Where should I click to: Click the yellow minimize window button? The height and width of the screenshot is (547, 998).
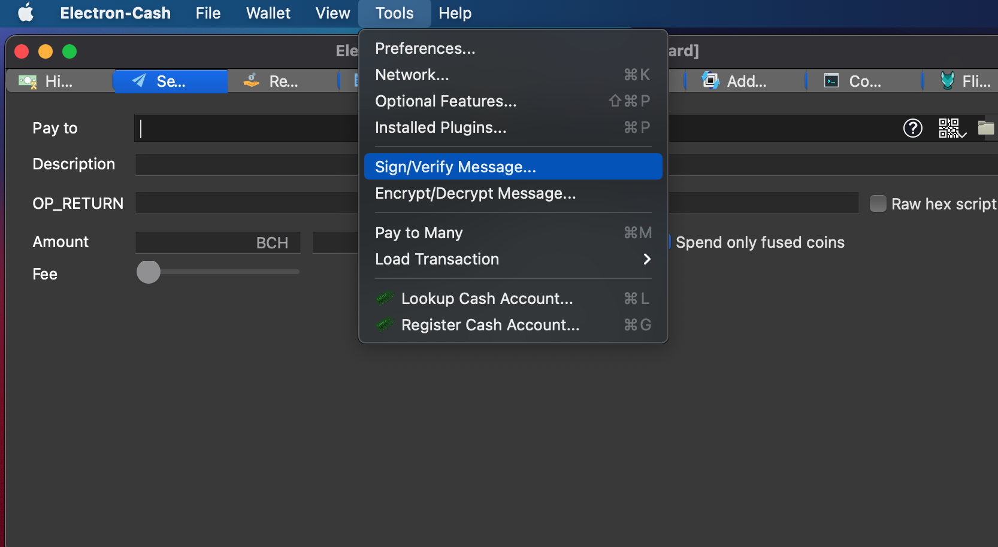(x=46, y=51)
